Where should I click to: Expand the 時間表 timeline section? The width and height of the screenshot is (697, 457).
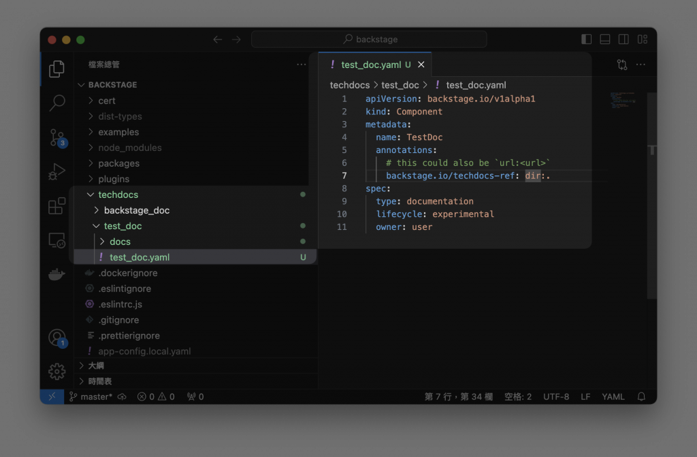point(195,381)
